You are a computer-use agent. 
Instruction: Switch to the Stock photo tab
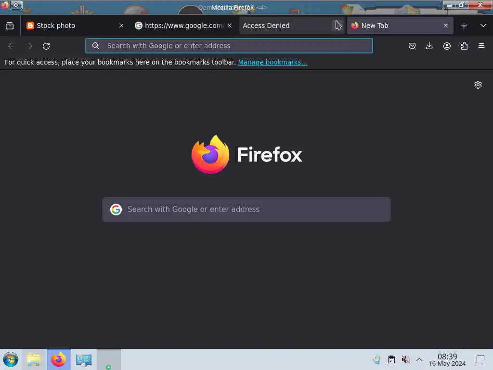[75, 26]
